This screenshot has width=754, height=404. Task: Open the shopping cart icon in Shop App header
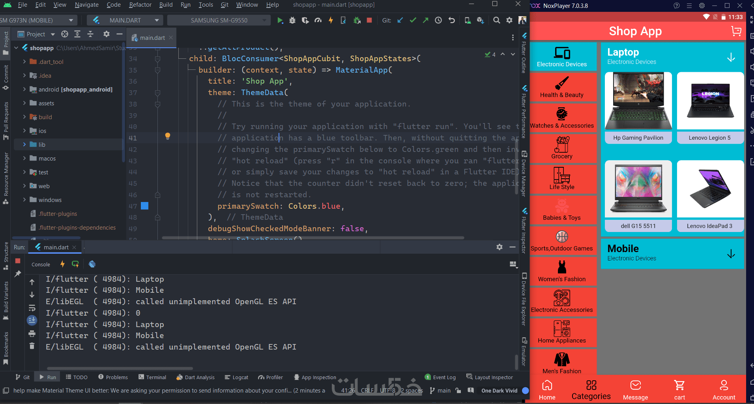pyautogui.click(x=736, y=31)
